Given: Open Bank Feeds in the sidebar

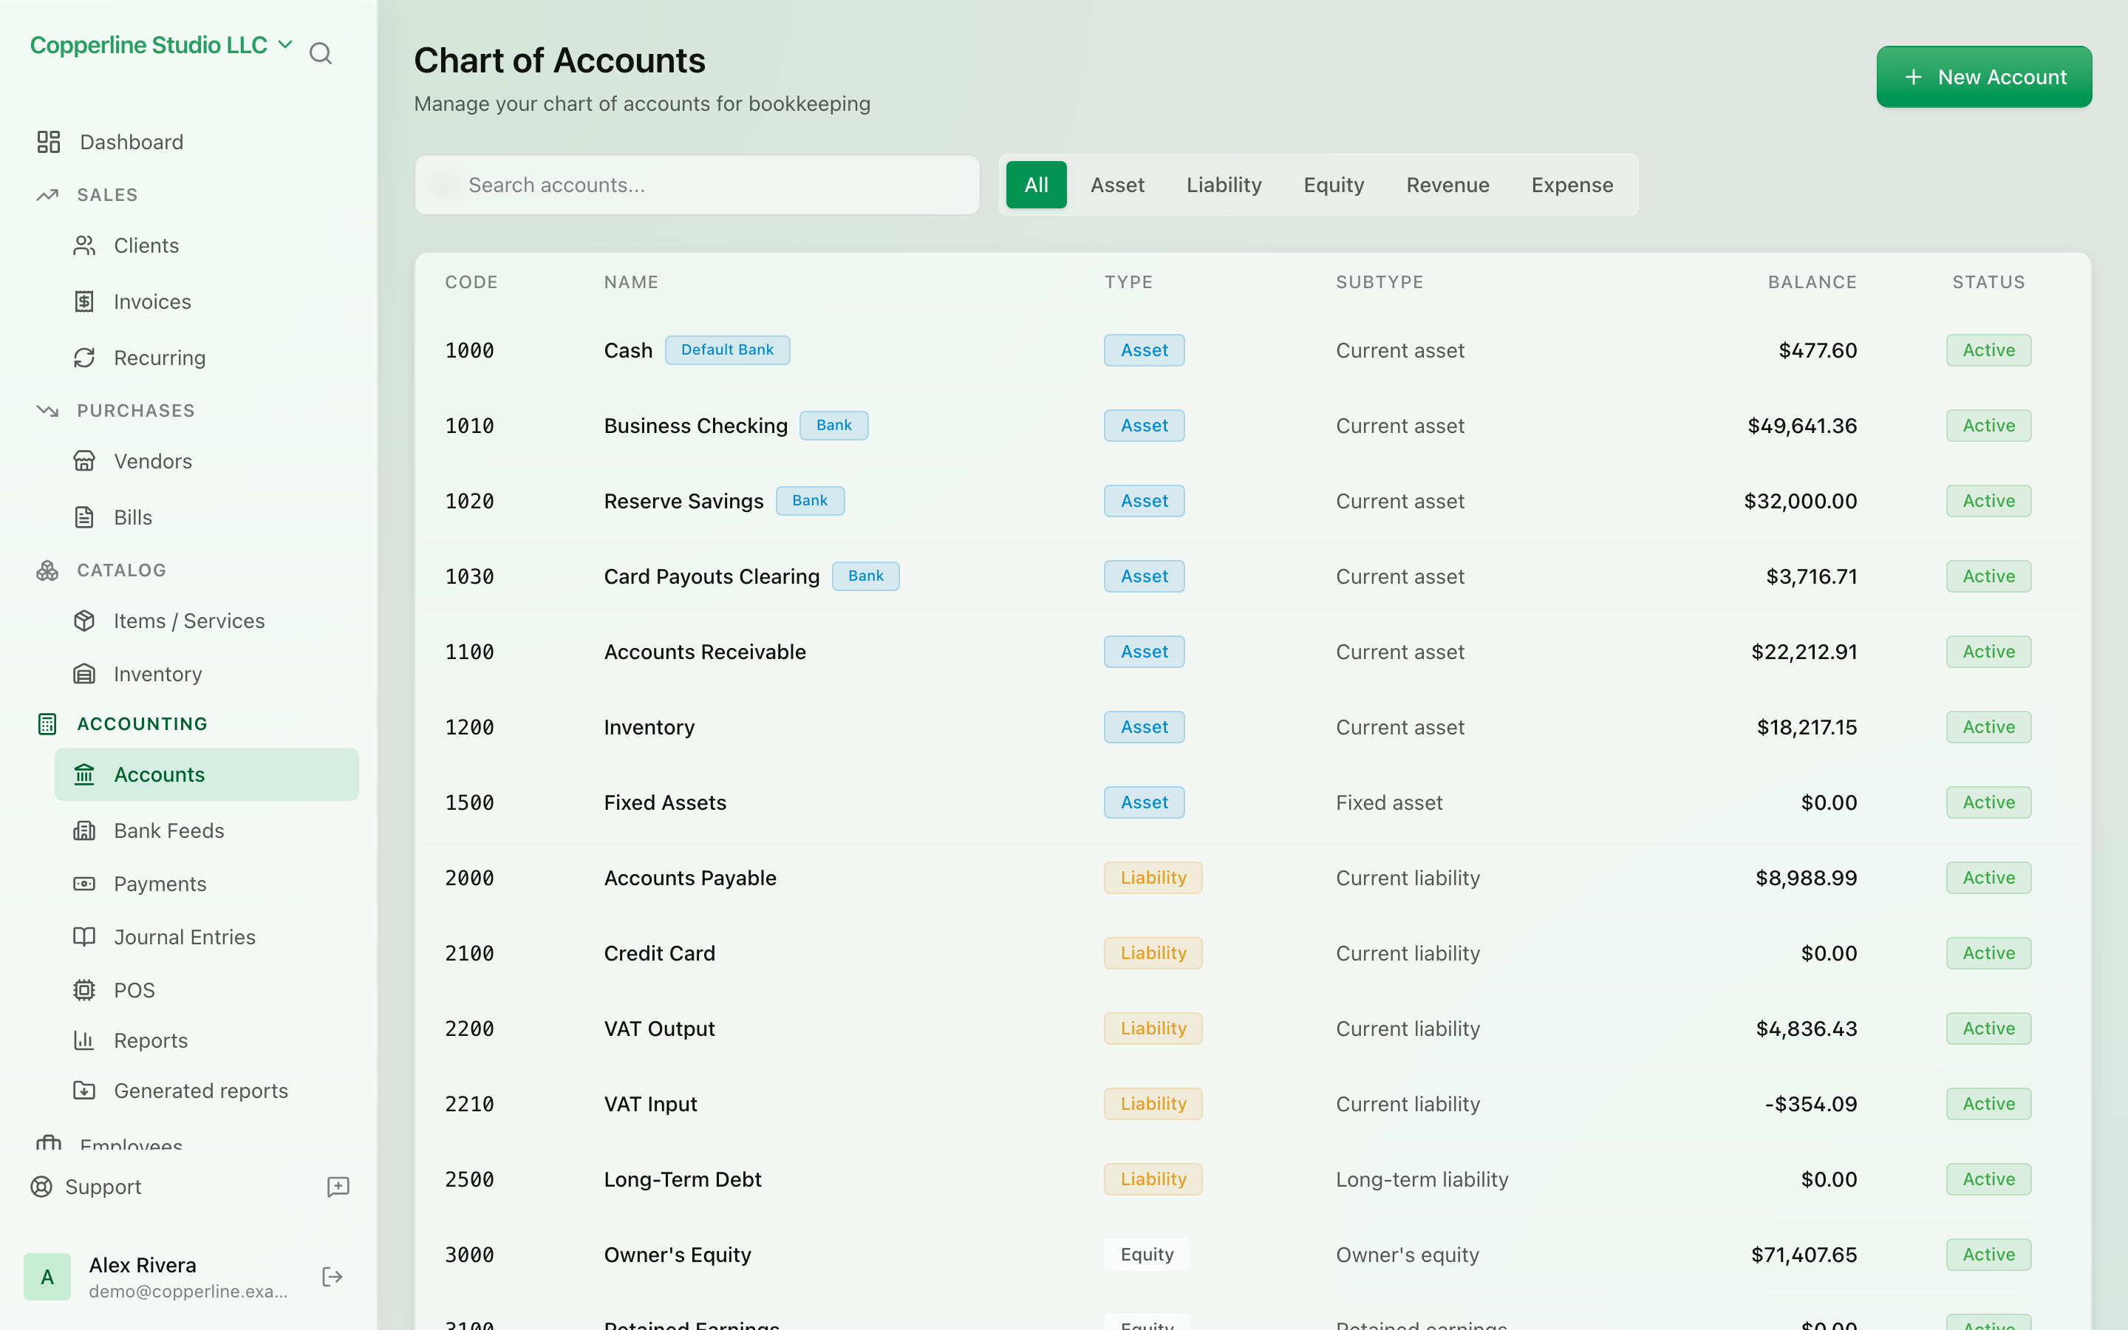Looking at the screenshot, I should pyautogui.click(x=168, y=831).
